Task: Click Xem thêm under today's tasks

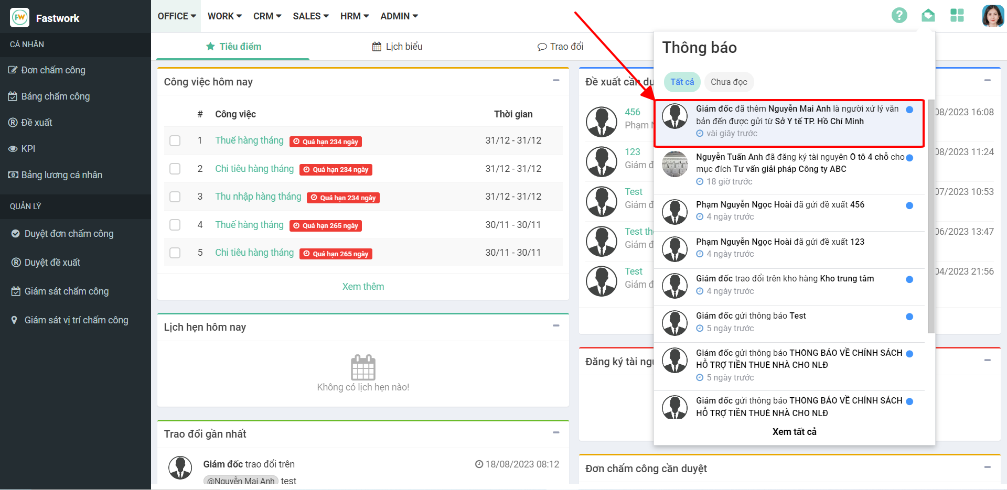Action: click(363, 287)
